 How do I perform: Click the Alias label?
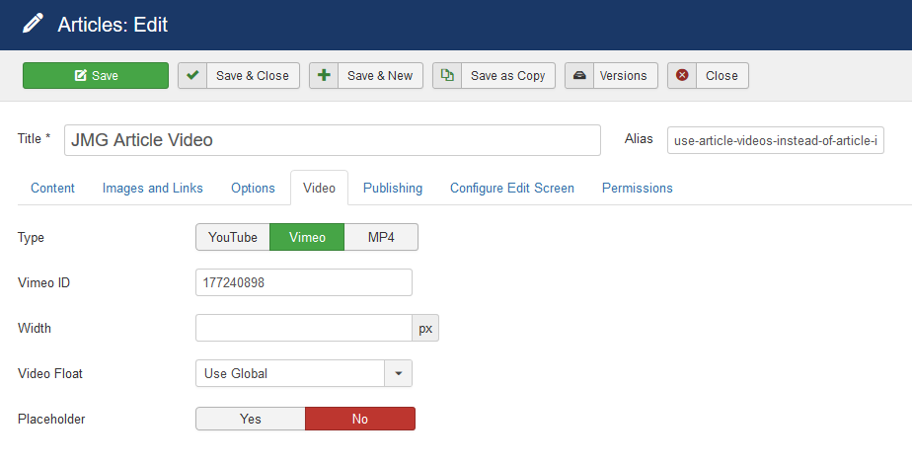pyautogui.click(x=639, y=138)
